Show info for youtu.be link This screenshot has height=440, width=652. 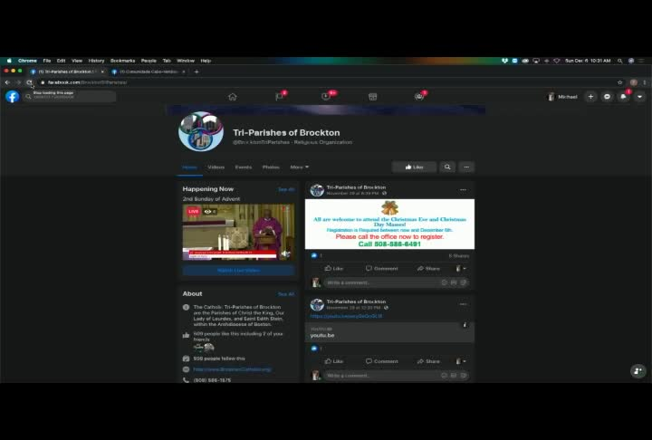click(465, 325)
